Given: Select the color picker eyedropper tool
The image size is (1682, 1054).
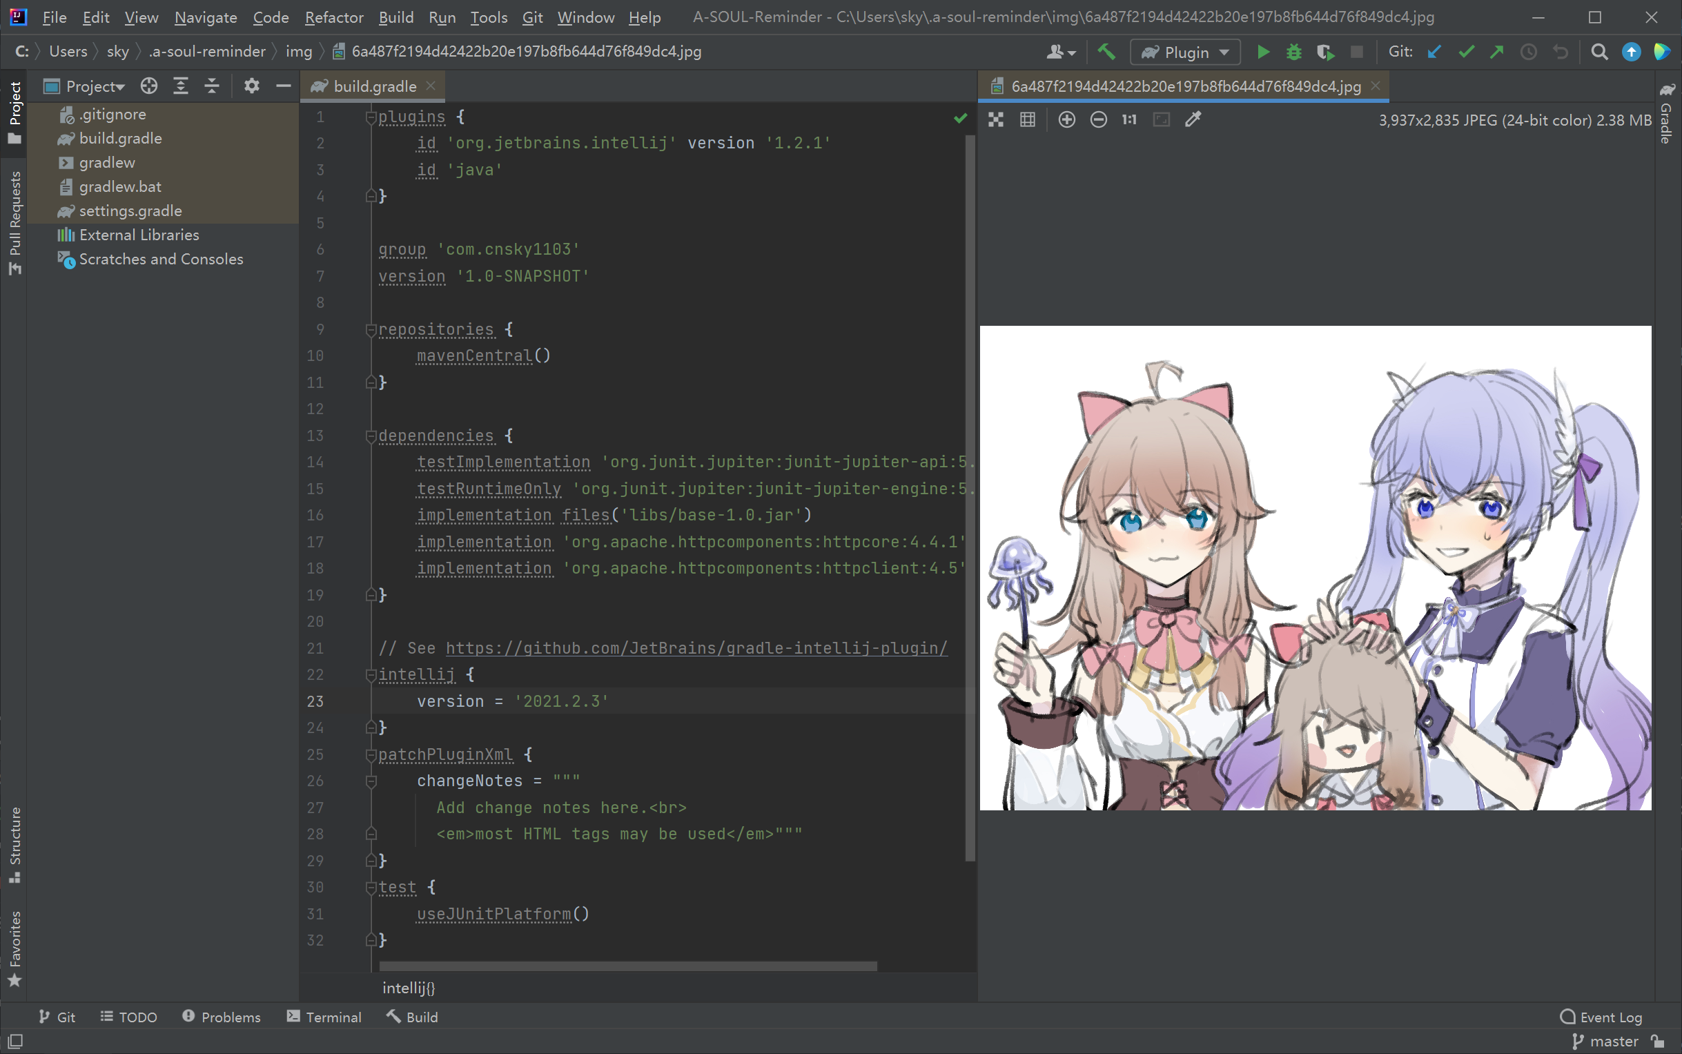Looking at the screenshot, I should (1193, 120).
